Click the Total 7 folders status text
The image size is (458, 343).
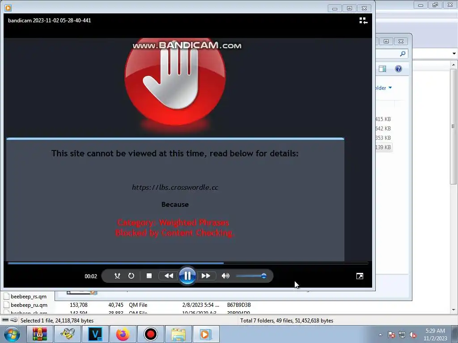click(x=287, y=321)
